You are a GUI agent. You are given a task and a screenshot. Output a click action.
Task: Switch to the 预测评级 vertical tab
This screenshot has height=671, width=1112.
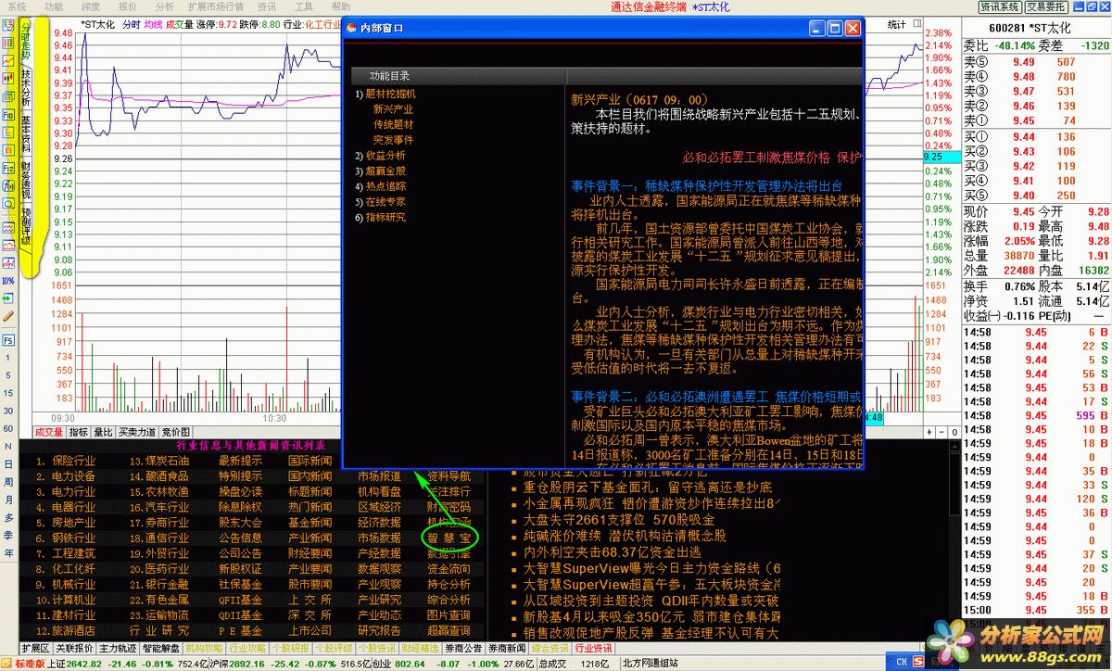pyautogui.click(x=26, y=226)
